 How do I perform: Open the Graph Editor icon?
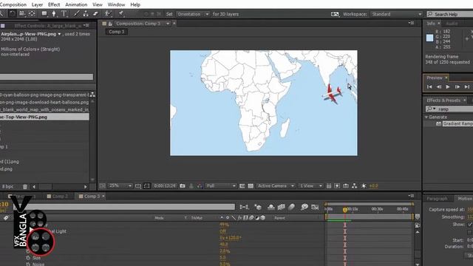pos(315,207)
